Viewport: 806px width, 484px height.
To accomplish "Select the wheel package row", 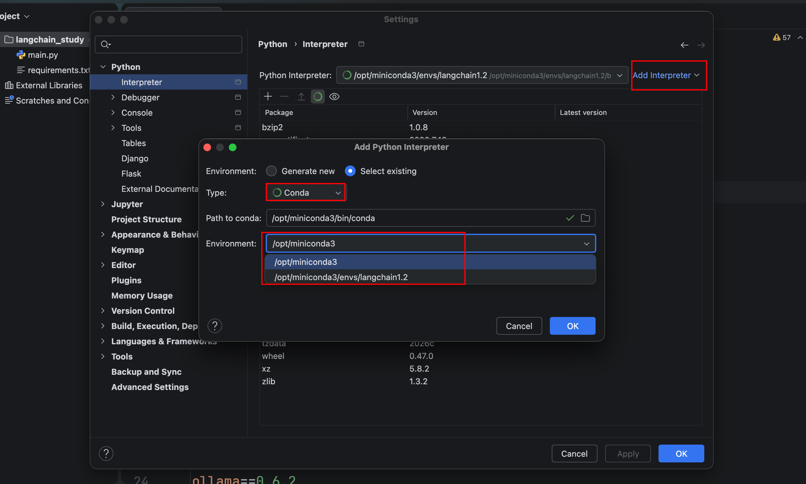I will coord(481,356).
